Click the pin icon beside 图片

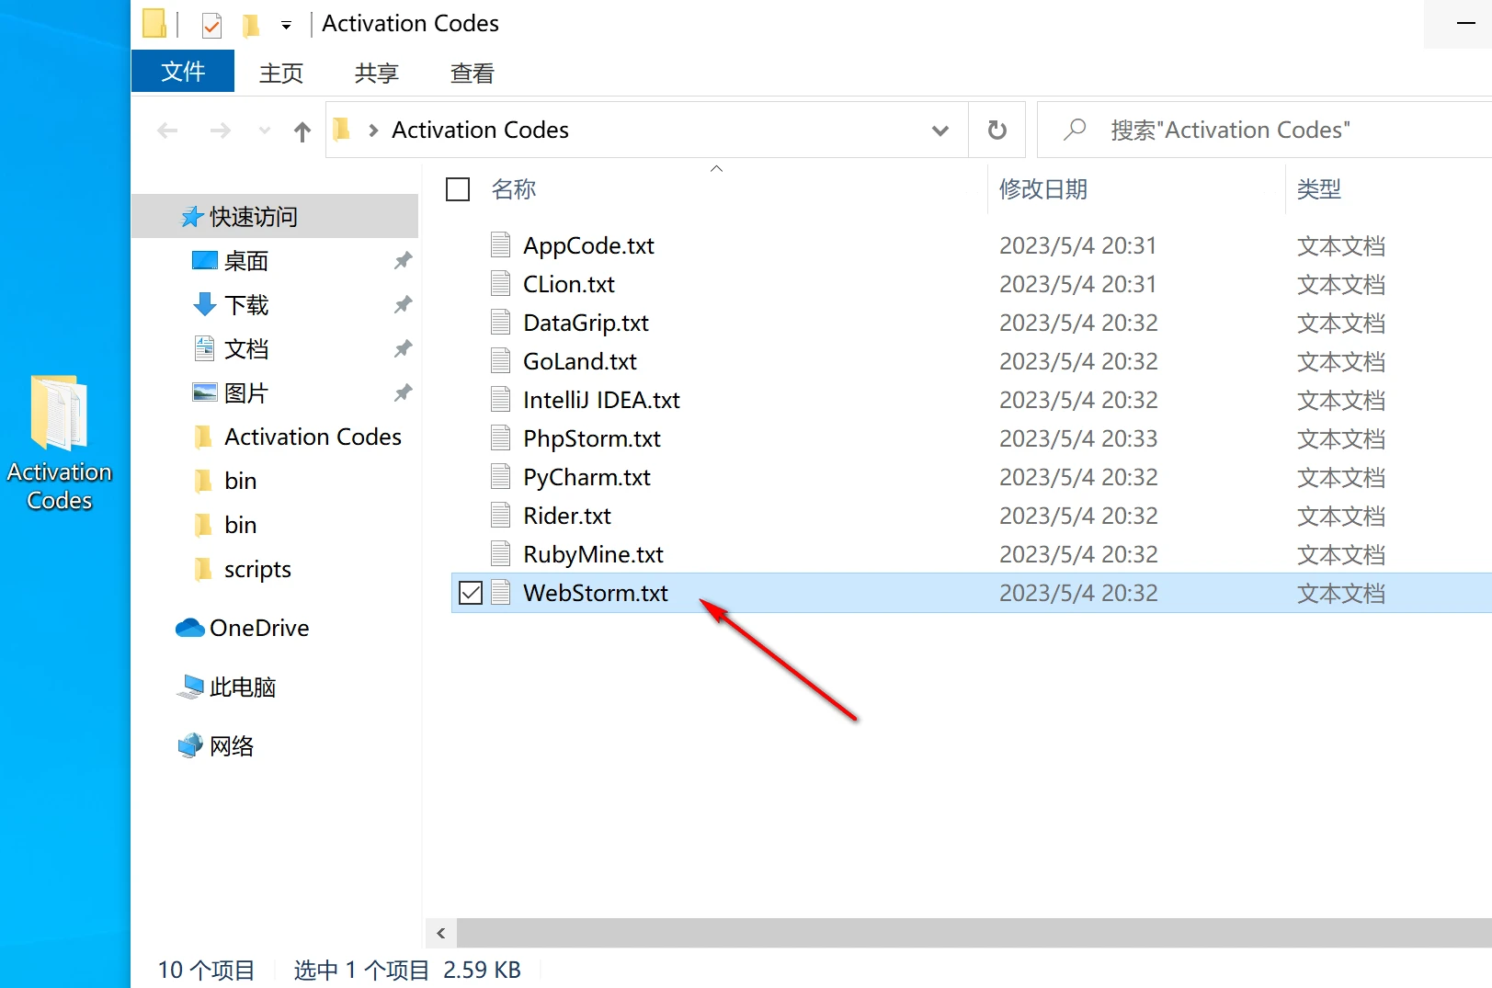(403, 393)
